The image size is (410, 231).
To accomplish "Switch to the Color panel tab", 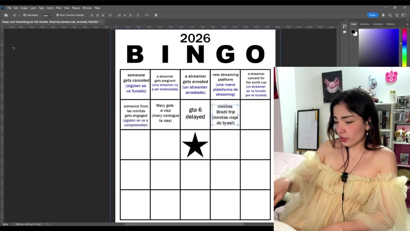I will 354,24.
